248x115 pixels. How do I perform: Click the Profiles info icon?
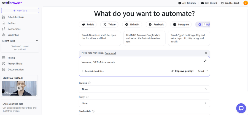click(x=89, y=83)
